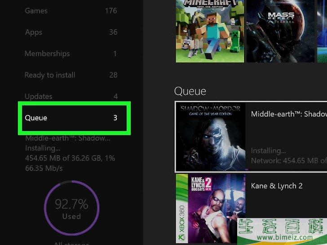Click the '454.65 MB of 36.26 GB, 1%' text
This screenshot has width=327, height=245.
(x=70, y=158)
